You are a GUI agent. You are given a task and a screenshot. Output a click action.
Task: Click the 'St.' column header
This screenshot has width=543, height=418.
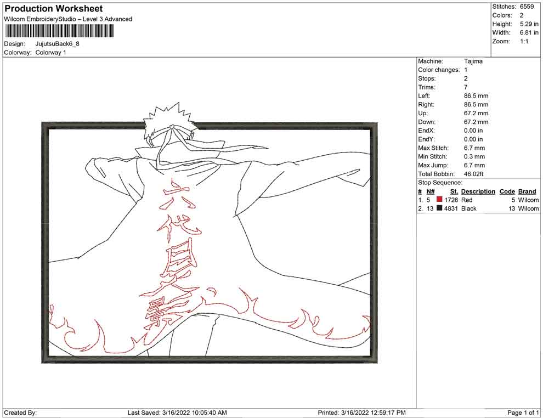pos(454,191)
